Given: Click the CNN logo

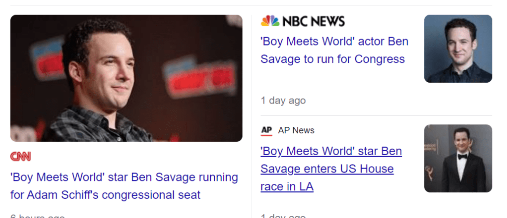Looking at the screenshot, I should [x=20, y=157].
